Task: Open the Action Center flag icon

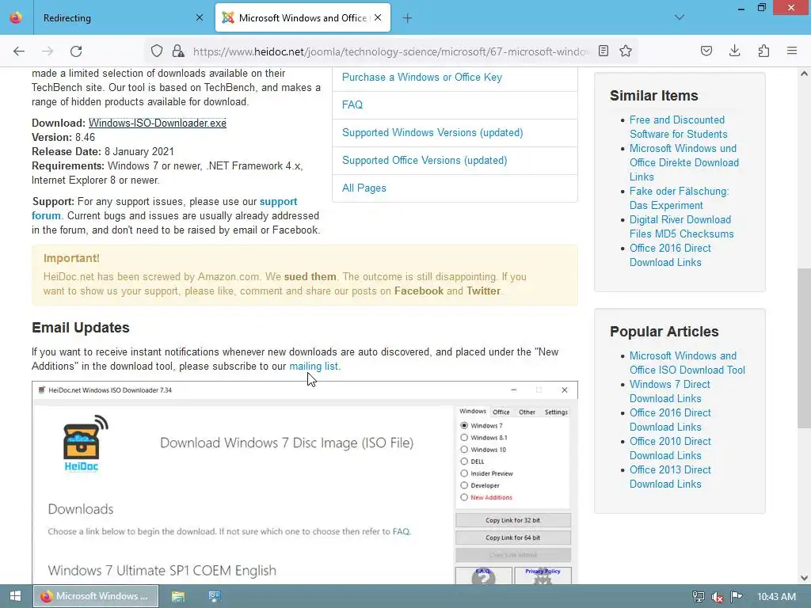Action: [x=737, y=597]
